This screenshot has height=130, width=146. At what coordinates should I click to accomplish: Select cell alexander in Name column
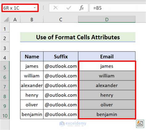[x=32, y=85]
